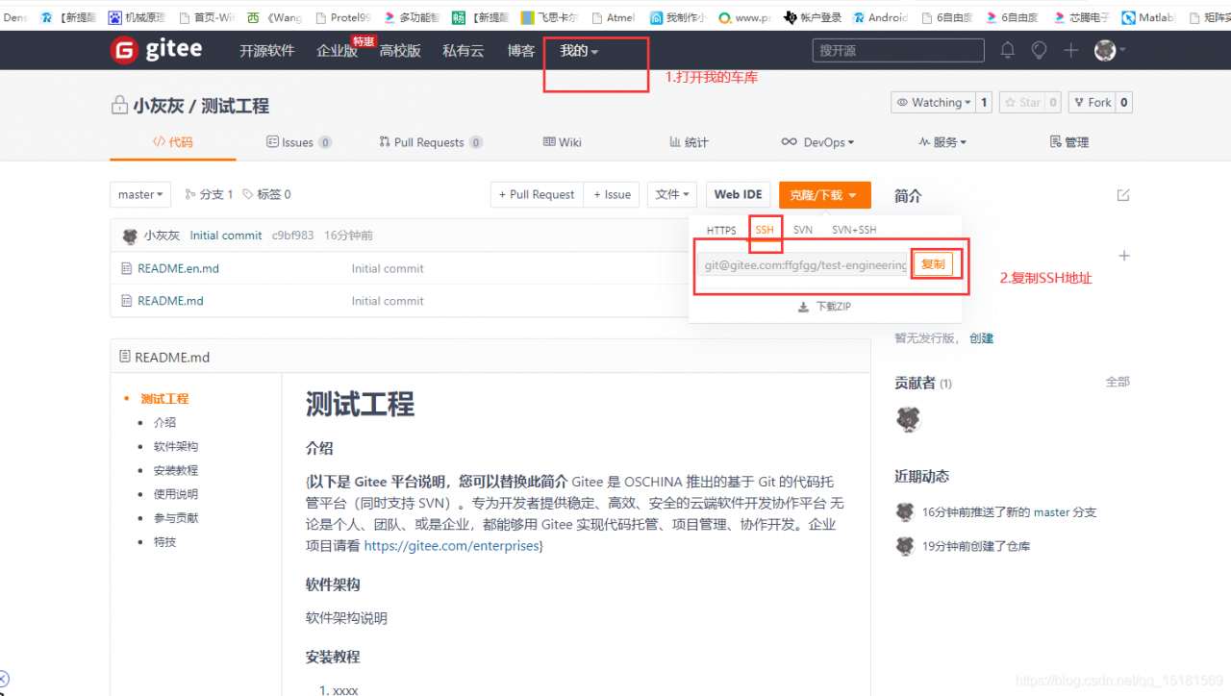The width and height of the screenshot is (1231, 696).
Task: Jump to 参与贡献 in README outline
Action: click(176, 518)
